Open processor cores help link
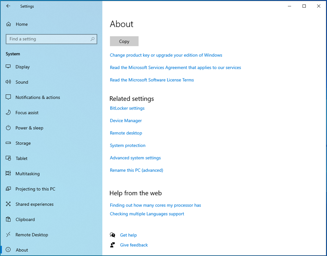The height and width of the screenshot is (256, 327). tap(155, 205)
